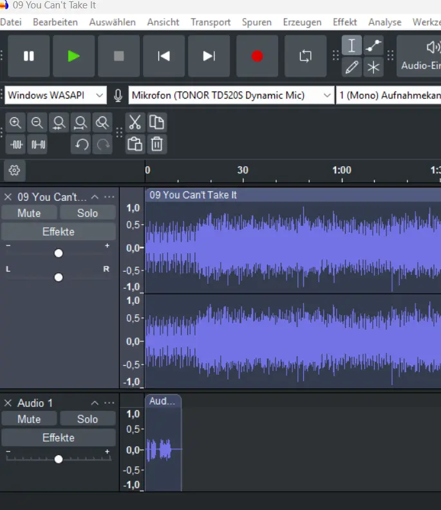
Task: Choose the Multi-tool asterisk icon
Action: [373, 67]
